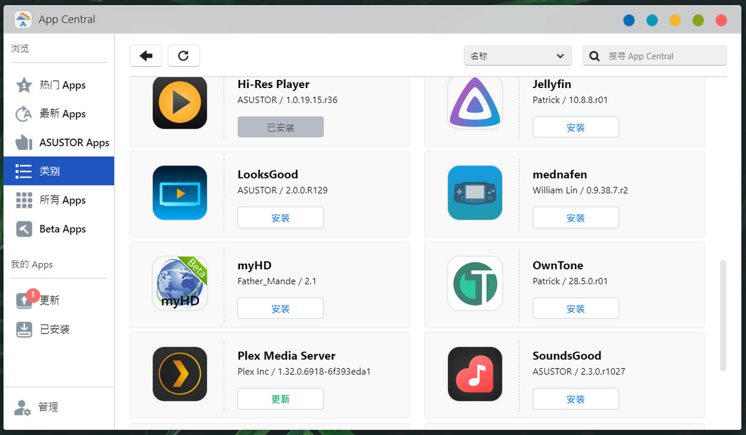Click 已安装 button for Hi-Res Player
746x435 pixels.
pos(280,127)
